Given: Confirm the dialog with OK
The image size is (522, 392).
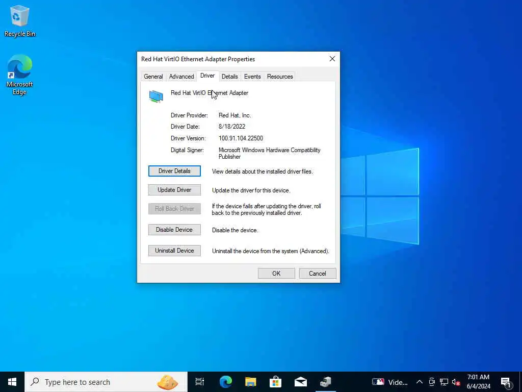Looking at the screenshot, I should click(x=276, y=274).
